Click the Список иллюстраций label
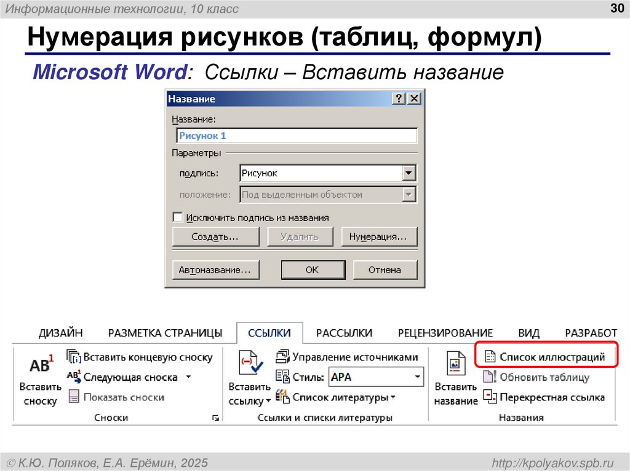This screenshot has height=471, width=630. click(552, 357)
